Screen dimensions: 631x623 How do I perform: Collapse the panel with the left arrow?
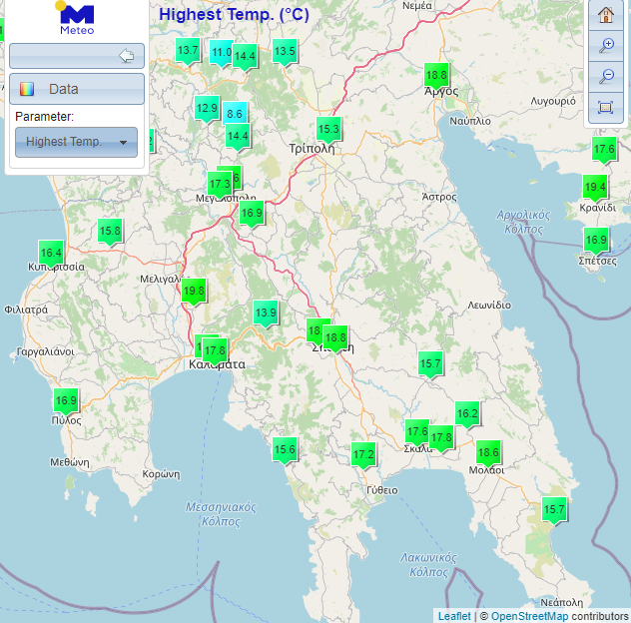coord(127,56)
